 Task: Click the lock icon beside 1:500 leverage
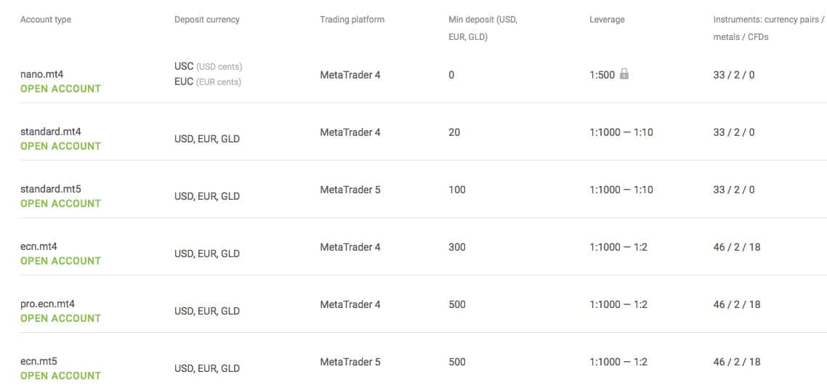tap(624, 74)
